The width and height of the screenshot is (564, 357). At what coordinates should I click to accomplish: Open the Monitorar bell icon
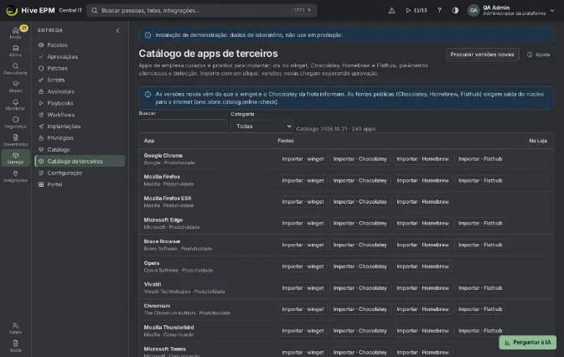(15, 105)
